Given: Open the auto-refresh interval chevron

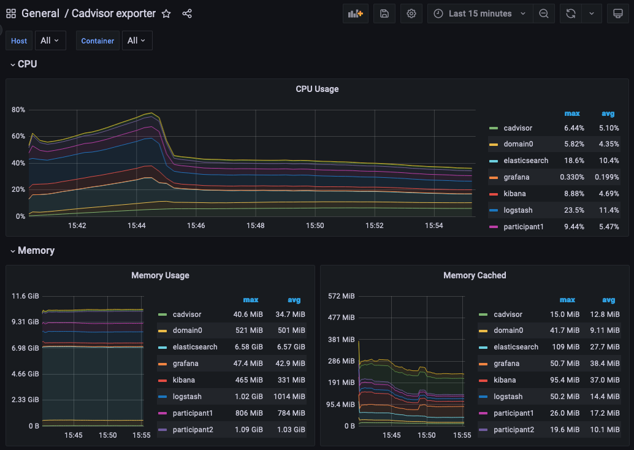Looking at the screenshot, I should tap(592, 13).
